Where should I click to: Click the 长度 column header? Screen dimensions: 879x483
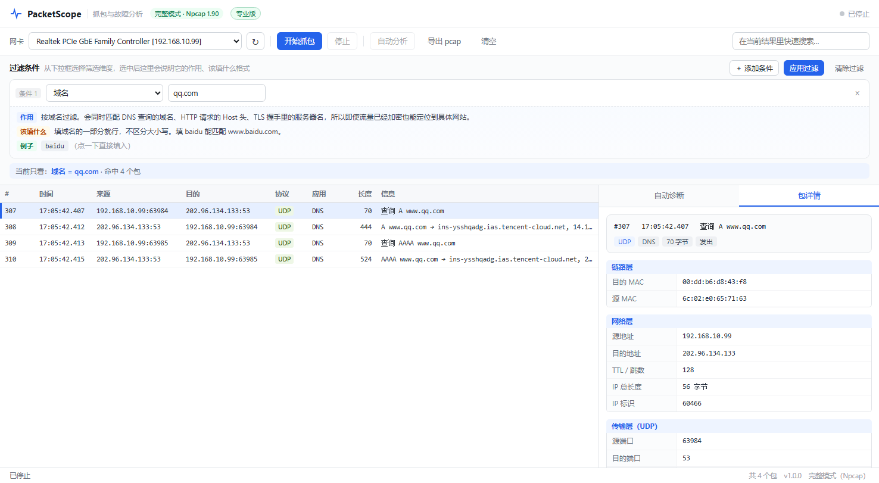(x=364, y=194)
